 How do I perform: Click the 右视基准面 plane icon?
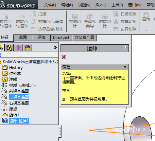pos(5,103)
